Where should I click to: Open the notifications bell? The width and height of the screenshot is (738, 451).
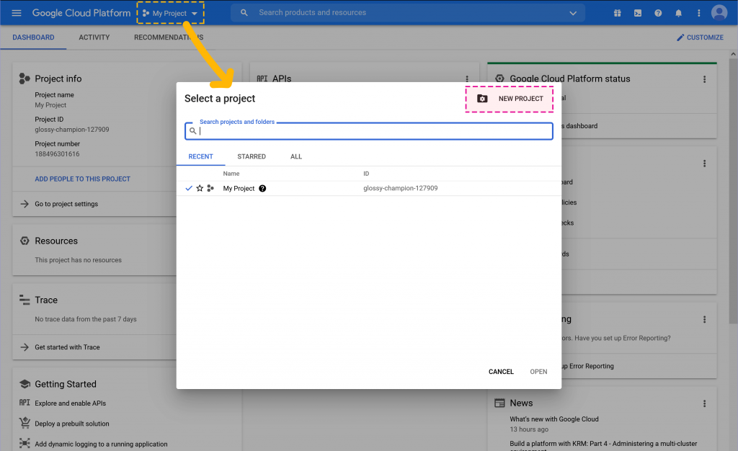(678, 12)
